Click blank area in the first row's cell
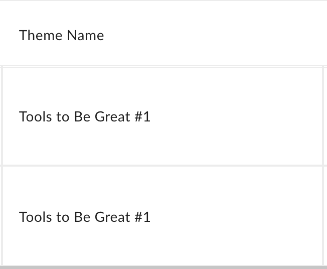Screen dimensions: 327x269 point(236,116)
